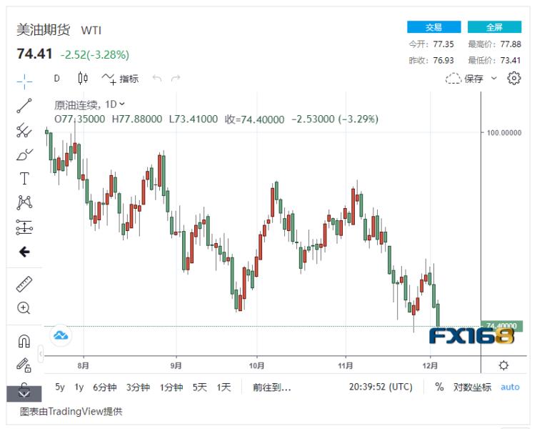Click the 图表由TradingView提供 attribution link
The height and width of the screenshot is (429, 537).
(x=71, y=411)
